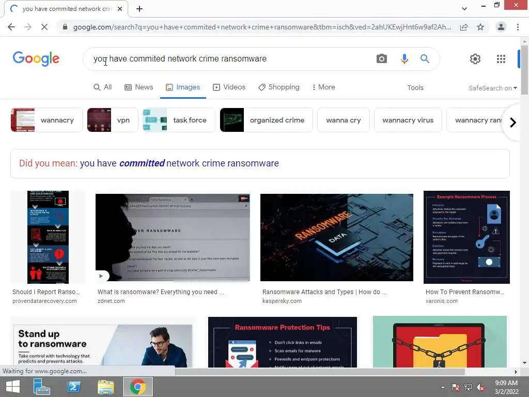Screen dimensions: 529x397
Task: Expand the More search options menu
Action: 323,87
